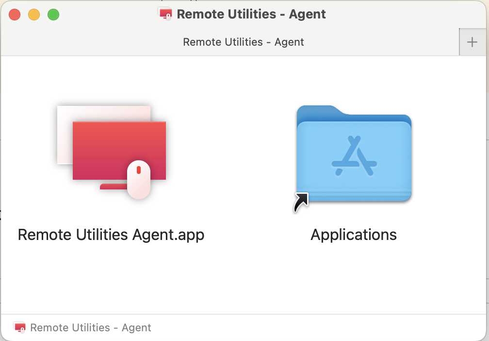The height and width of the screenshot is (341, 489).
Task: Click the App Store glyph on the folder
Action: click(354, 156)
